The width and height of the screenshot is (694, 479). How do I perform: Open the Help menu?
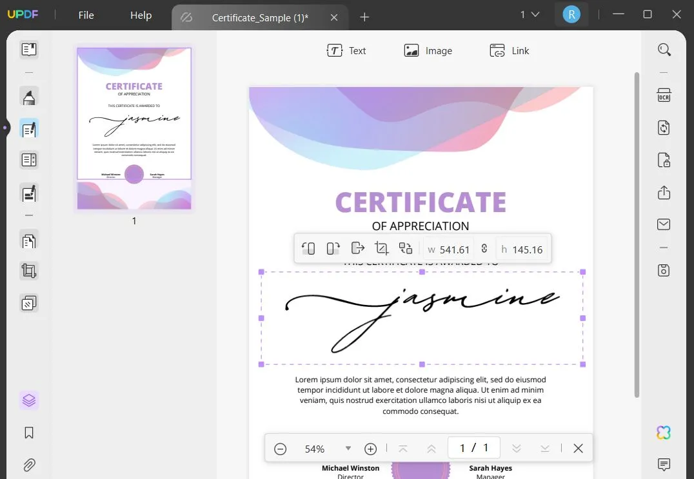click(140, 14)
